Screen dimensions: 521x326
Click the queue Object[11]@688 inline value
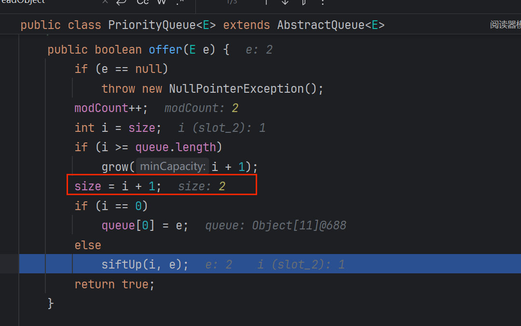coord(275,226)
